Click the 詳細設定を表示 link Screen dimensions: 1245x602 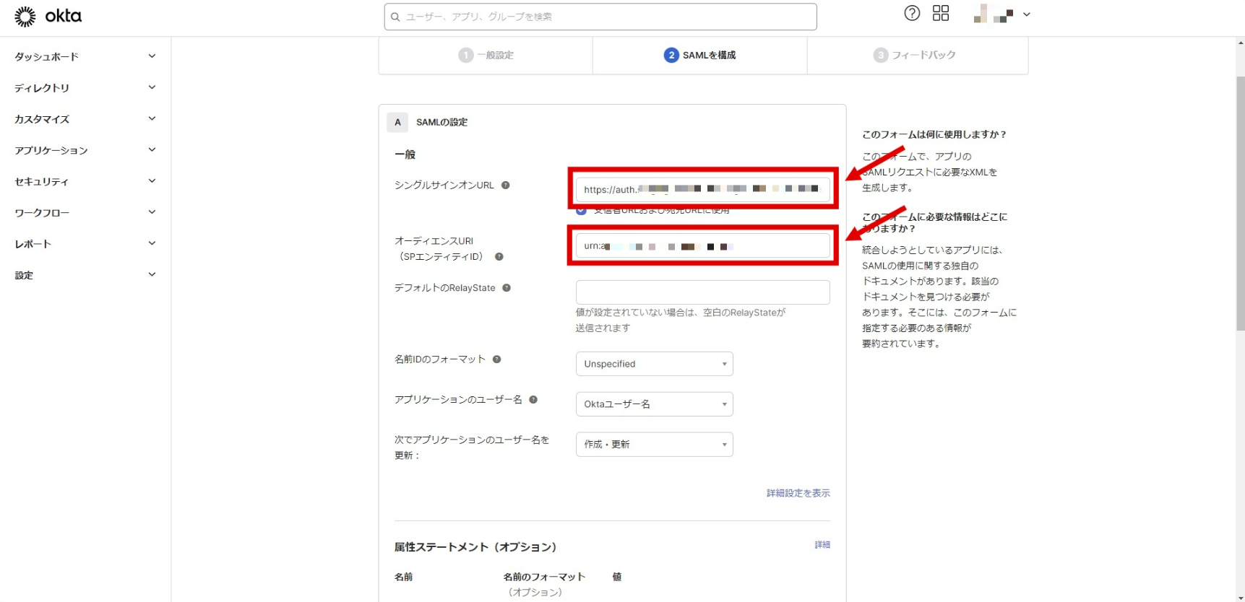pyautogui.click(x=798, y=493)
